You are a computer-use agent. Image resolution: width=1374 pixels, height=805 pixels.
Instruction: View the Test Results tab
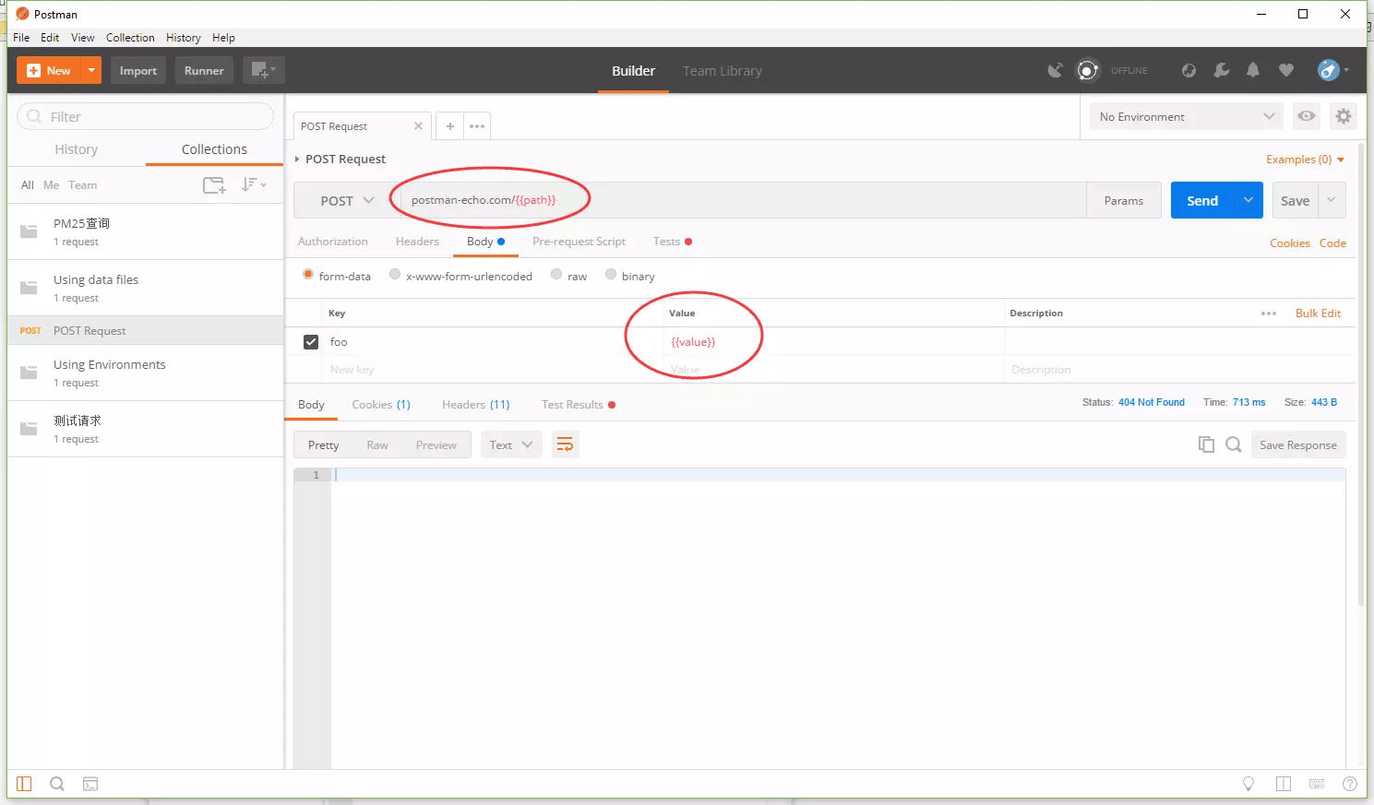[x=578, y=405]
